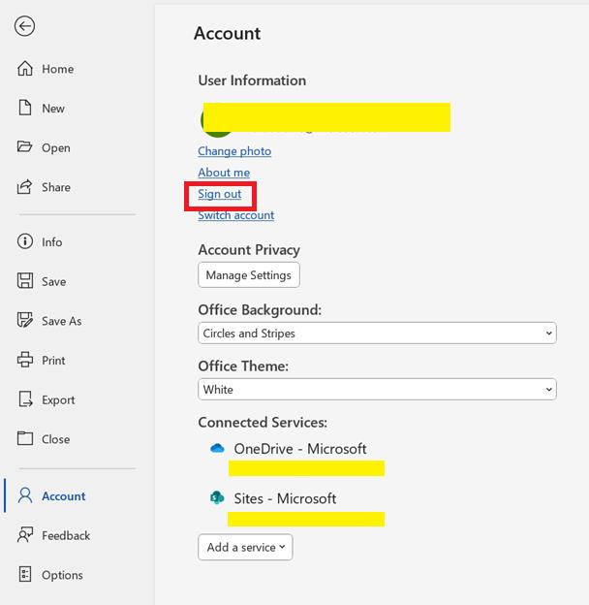Open Manage Settings under Account Privacy
Viewport: 589px width, 605px height.
249,275
